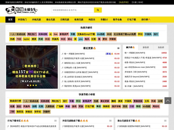Screen dimensions: 174x130
Task: Switch to the 热歌榜 tab
Action: coord(161,47)
